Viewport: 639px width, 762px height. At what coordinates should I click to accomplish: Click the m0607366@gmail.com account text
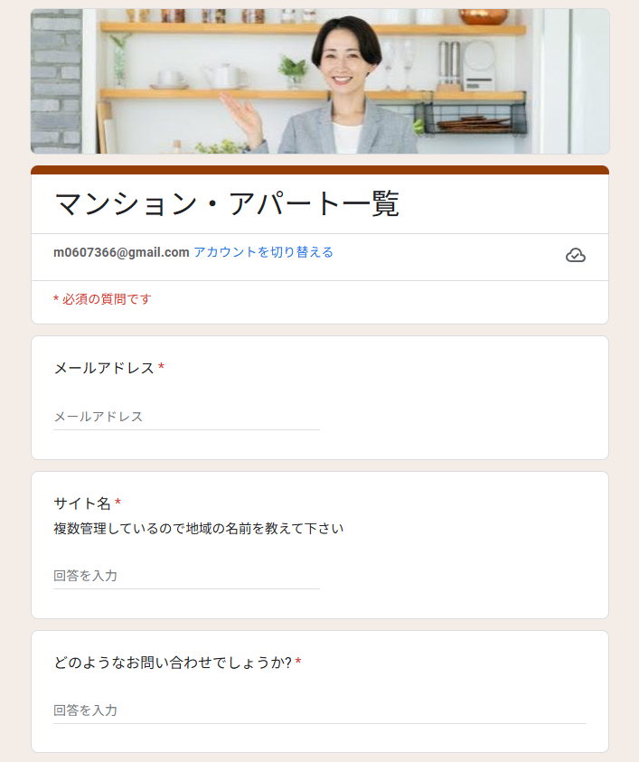[121, 252]
